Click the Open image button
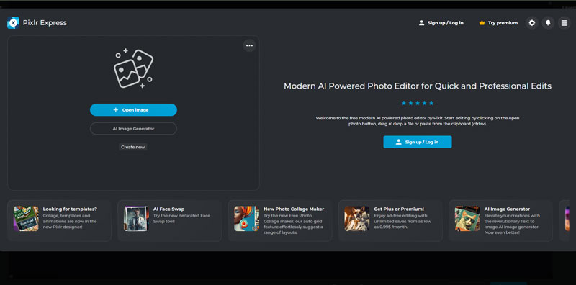 coord(133,110)
